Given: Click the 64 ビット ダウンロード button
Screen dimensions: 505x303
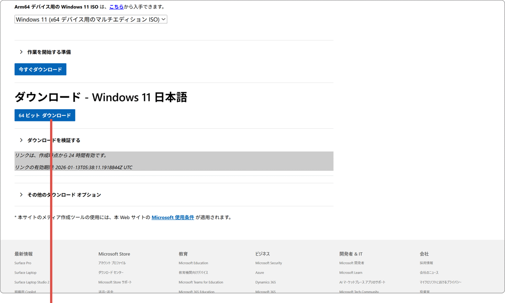Looking at the screenshot, I should click(x=45, y=116).
